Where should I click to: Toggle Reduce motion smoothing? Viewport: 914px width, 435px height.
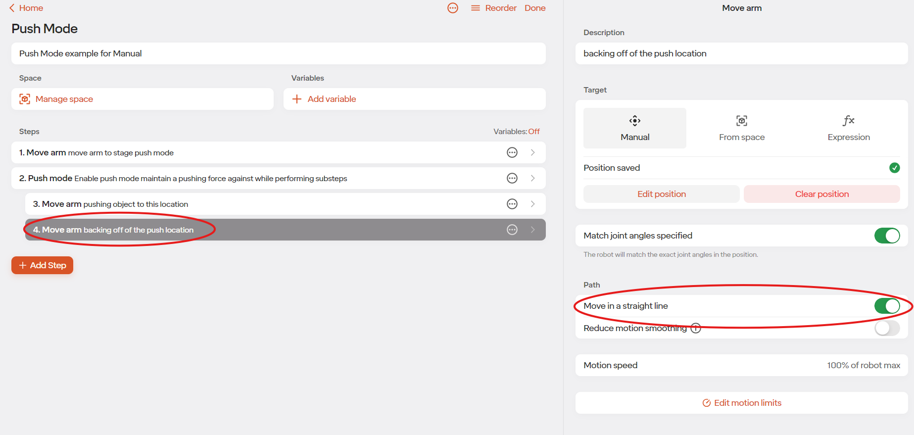(887, 328)
